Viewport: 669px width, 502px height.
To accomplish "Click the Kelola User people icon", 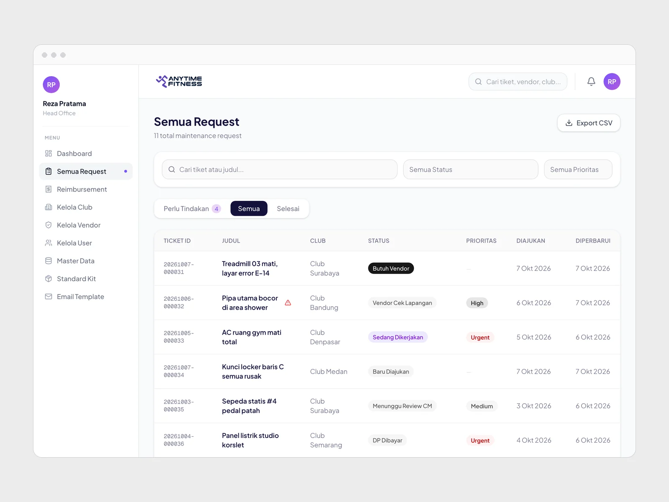I will point(49,243).
